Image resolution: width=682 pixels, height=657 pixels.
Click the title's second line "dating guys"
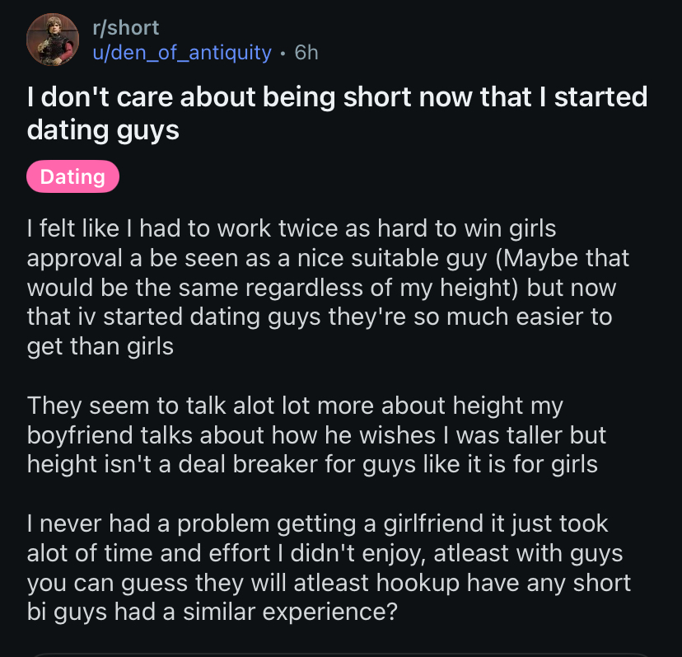pyautogui.click(x=103, y=130)
